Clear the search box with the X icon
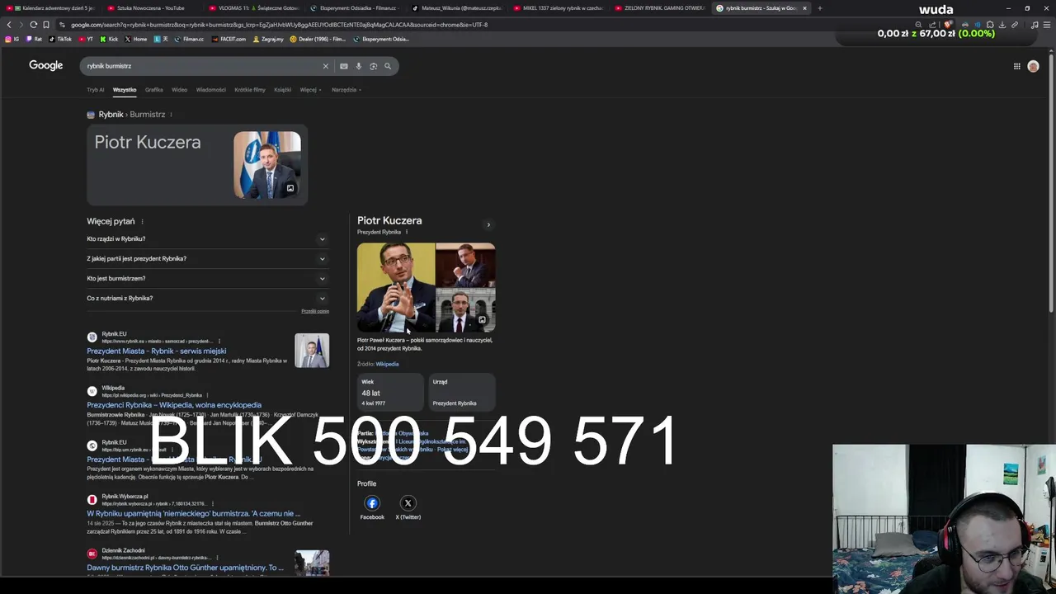Screen dimensions: 1056x594 (325, 66)
